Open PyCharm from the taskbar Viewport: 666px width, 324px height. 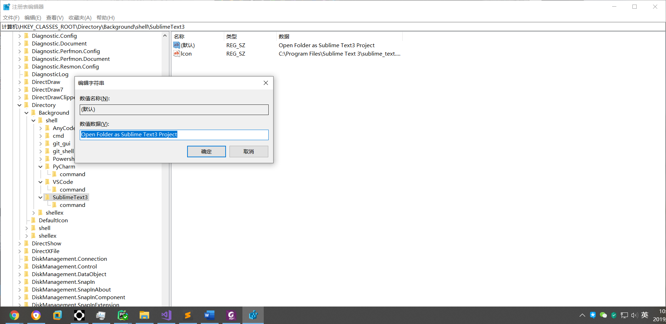(x=123, y=316)
